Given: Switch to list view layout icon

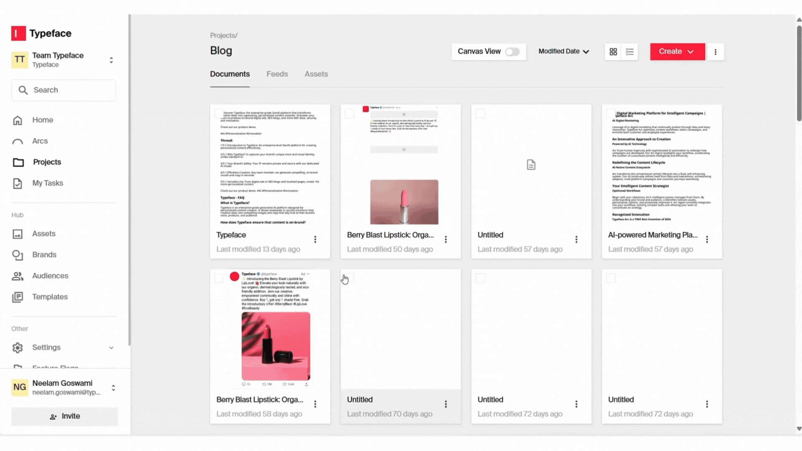Looking at the screenshot, I should pyautogui.click(x=629, y=52).
